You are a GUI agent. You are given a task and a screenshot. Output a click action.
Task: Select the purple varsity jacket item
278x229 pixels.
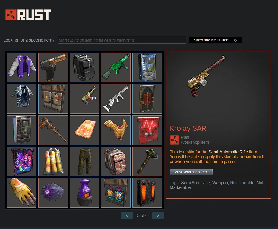click(x=22, y=67)
